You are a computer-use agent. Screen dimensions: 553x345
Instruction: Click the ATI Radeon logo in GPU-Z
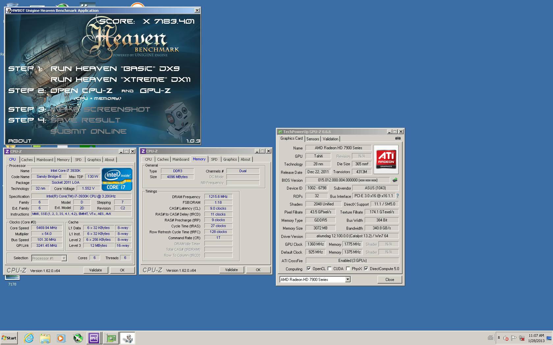pos(386,159)
